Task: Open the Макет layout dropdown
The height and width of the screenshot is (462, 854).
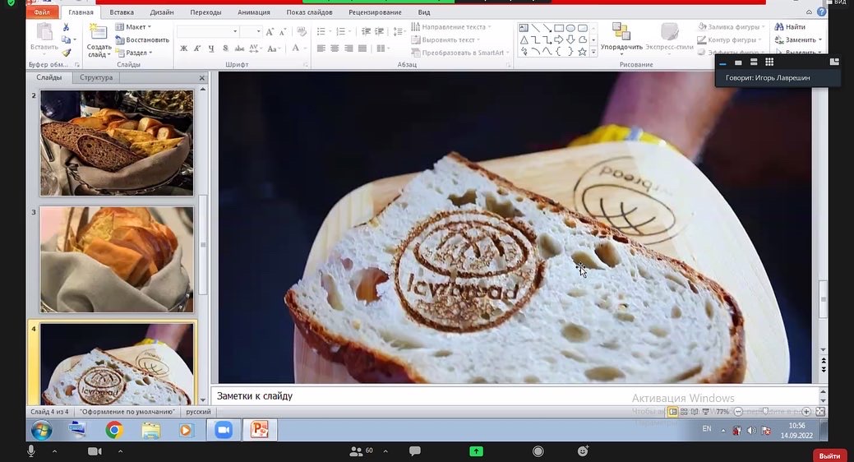Action: (x=133, y=26)
